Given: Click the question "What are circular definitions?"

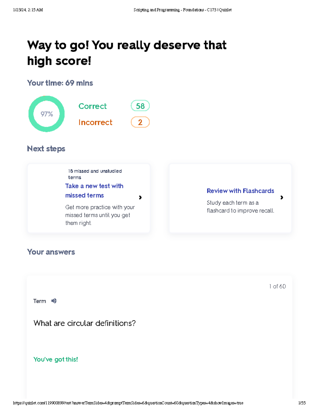Looking at the screenshot, I should 85,323.
